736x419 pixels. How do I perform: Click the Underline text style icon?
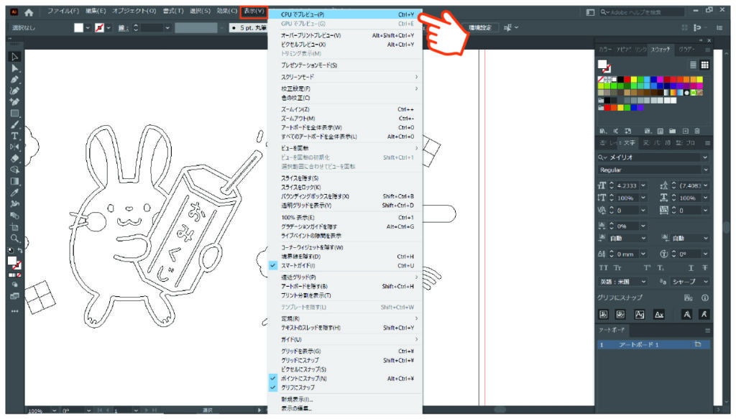click(x=691, y=268)
